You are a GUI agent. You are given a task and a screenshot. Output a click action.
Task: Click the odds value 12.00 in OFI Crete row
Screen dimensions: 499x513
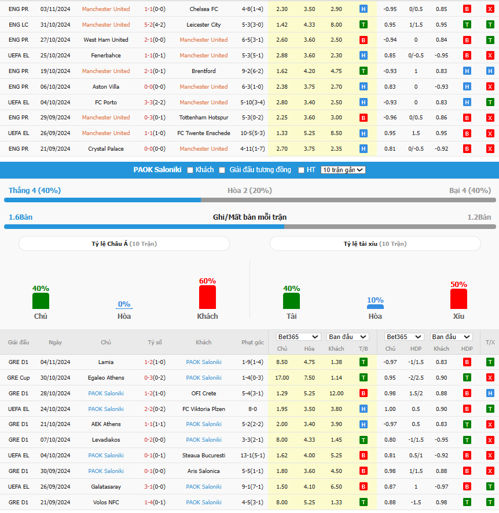coord(336,393)
